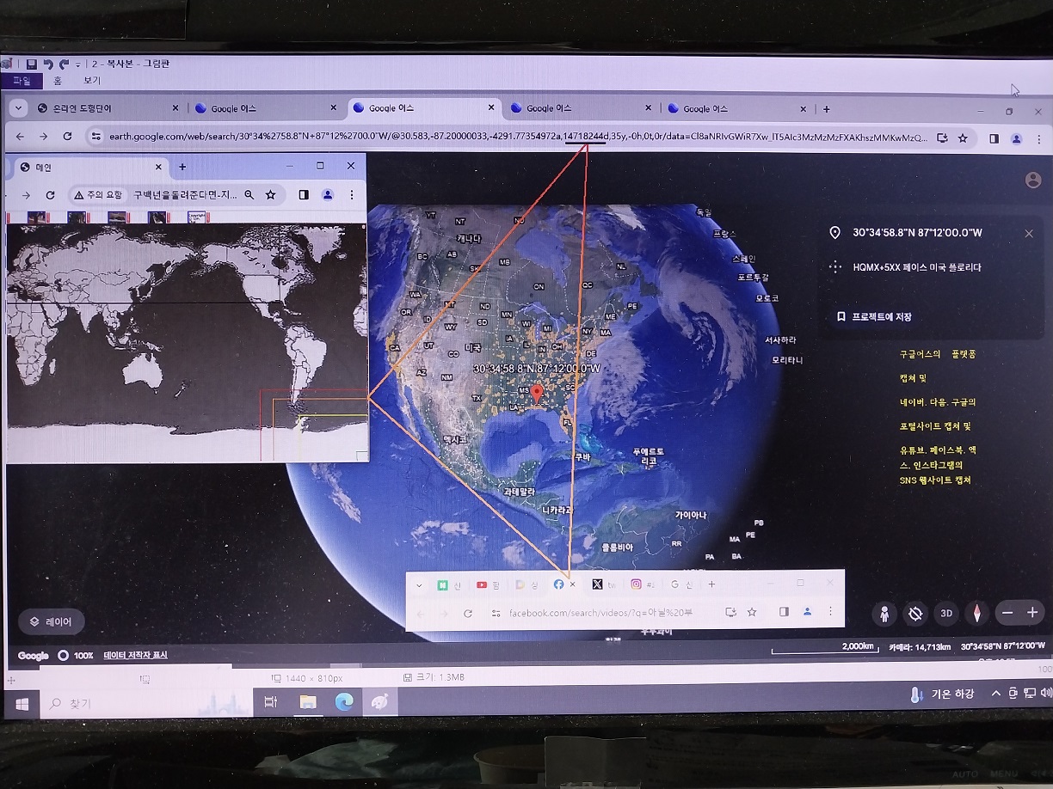Open the side panel in Google Earth browser
The width and height of the screenshot is (1053, 789).
tap(994, 138)
